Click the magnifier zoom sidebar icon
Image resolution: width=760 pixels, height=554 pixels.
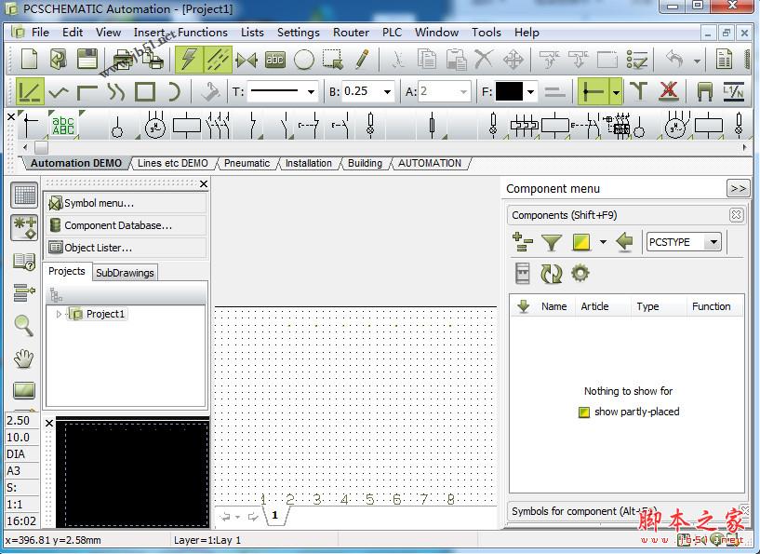point(24,326)
